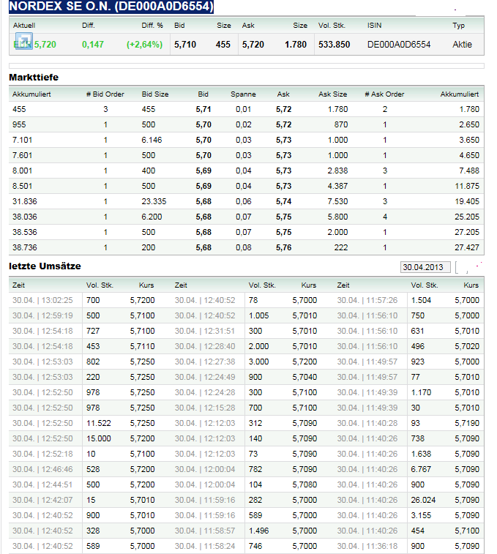Click accumulated bid value 38.736
497x554 pixels.
pyautogui.click(x=24, y=247)
